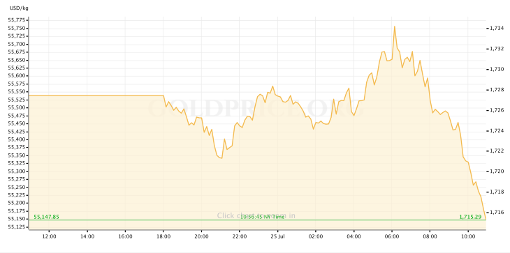Click the 55,250 left axis value
The image size is (510, 253).
(x=17, y=187)
